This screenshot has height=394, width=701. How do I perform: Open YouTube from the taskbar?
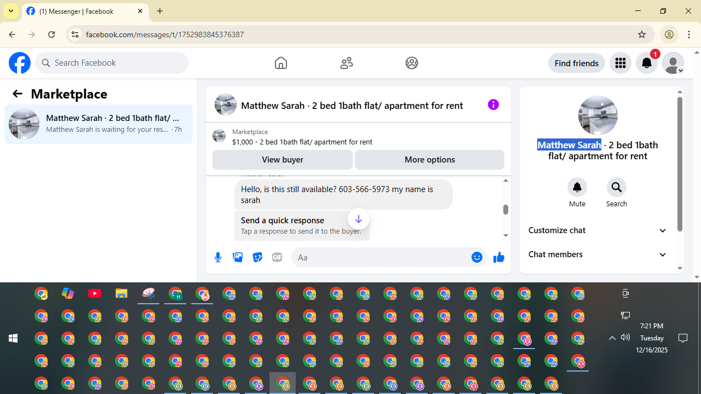click(95, 294)
